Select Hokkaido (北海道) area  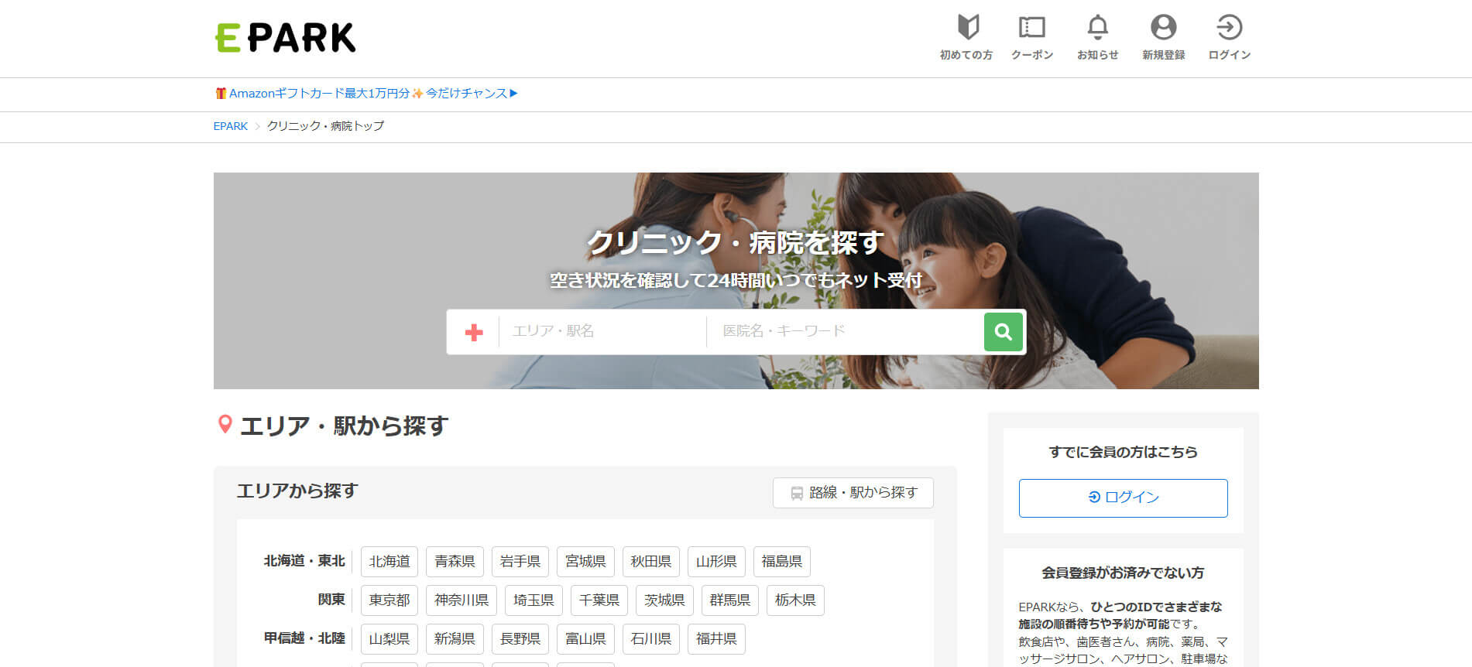tap(389, 562)
